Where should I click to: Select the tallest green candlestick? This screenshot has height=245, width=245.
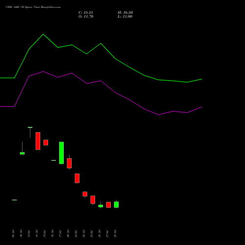click(x=61, y=153)
